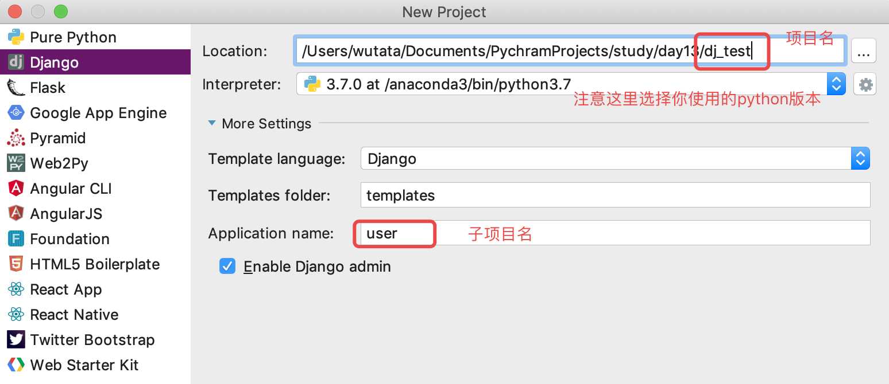889x384 pixels.
Task: Pick AngularJS project type
Action: [66, 214]
